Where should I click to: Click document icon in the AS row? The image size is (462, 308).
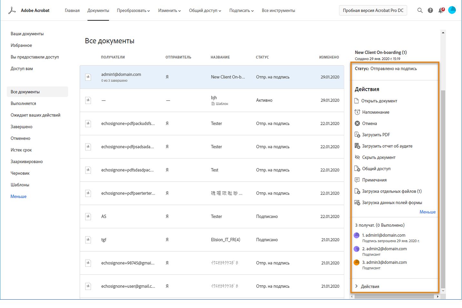click(x=88, y=216)
